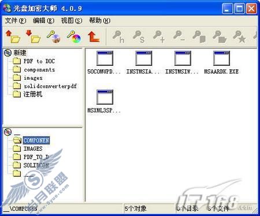Click the key with letter h icon

[118, 37]
